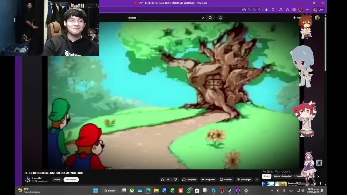Screen dimensions: 347x195
Task: Switch to Microsoft Edge on the taskbar
Action: tap(148, 191)
